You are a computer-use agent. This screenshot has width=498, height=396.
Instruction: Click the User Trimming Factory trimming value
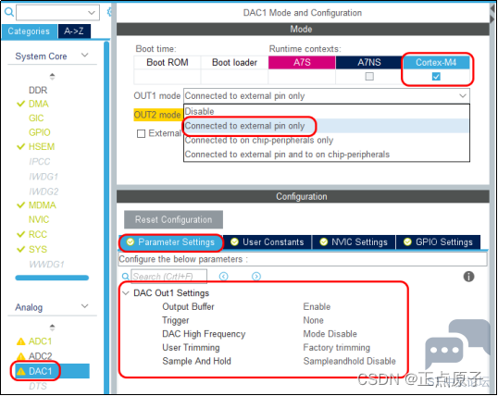click(337, 348)
